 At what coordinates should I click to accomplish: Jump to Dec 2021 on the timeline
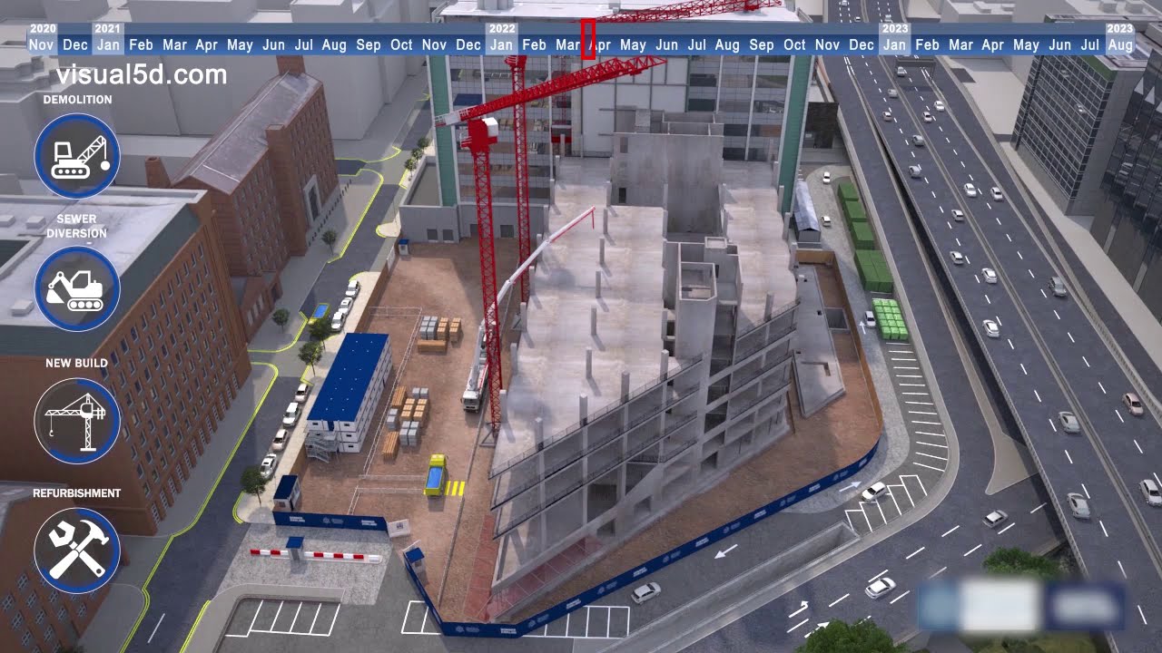pyautogui.click(x=468, y=45)
